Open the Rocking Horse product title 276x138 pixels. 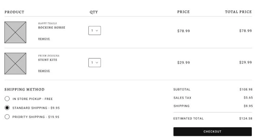(x=52, y=28)
